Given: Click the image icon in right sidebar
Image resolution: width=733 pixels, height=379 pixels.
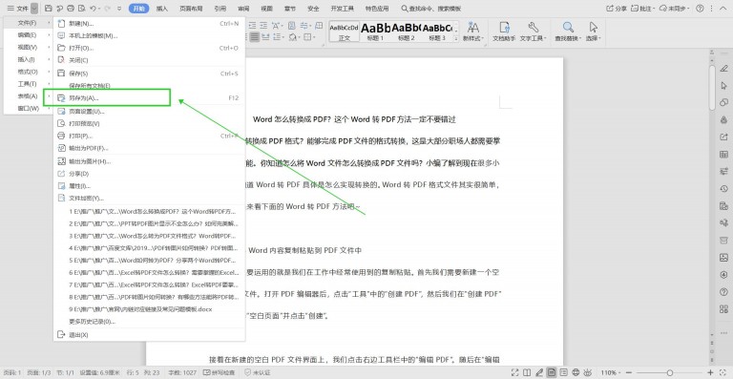Looking at the screenshot, I should (723, 258).
